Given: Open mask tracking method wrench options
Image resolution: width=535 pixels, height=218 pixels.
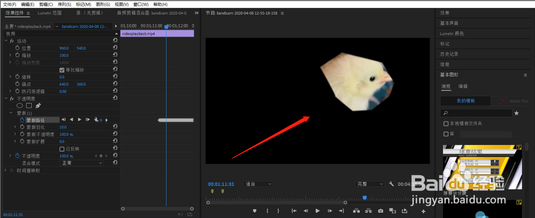Looking at the screenshot, I should 96,120.
